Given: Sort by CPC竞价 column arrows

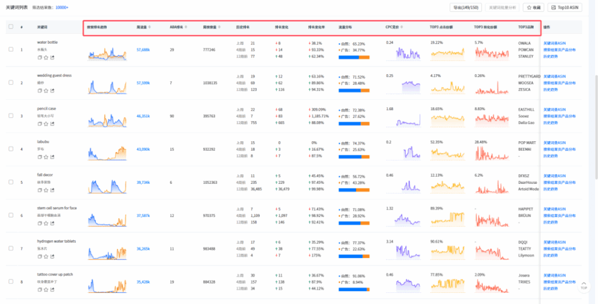Looking at the screenshot, I should coord(401,27).
